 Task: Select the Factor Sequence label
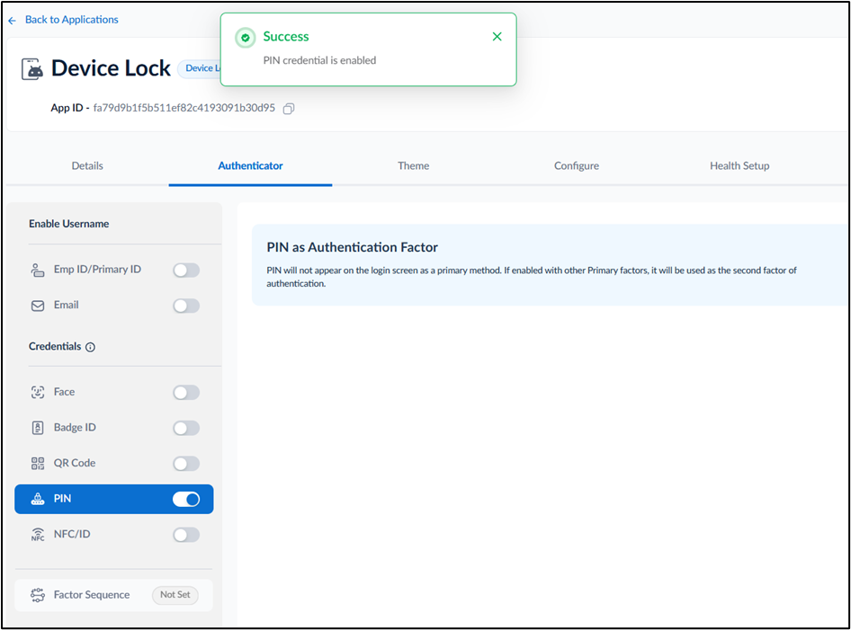click(x=92, y=595)
